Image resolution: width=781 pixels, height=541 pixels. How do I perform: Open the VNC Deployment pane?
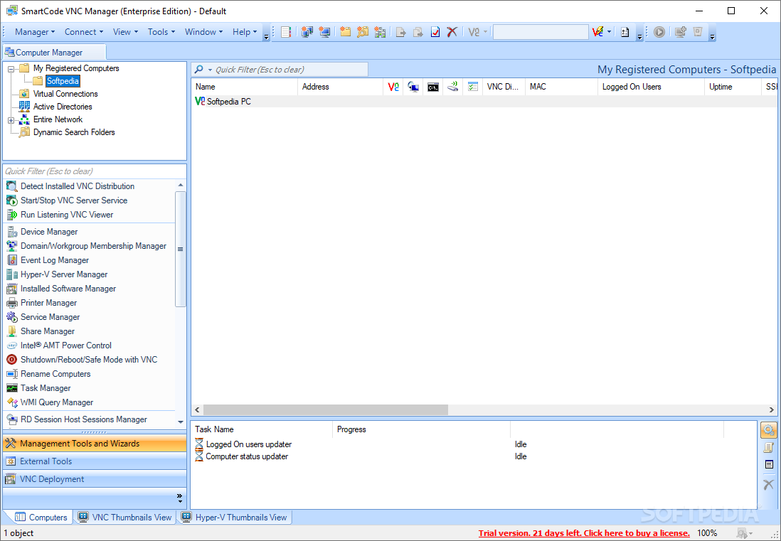[x=95, y=479]
